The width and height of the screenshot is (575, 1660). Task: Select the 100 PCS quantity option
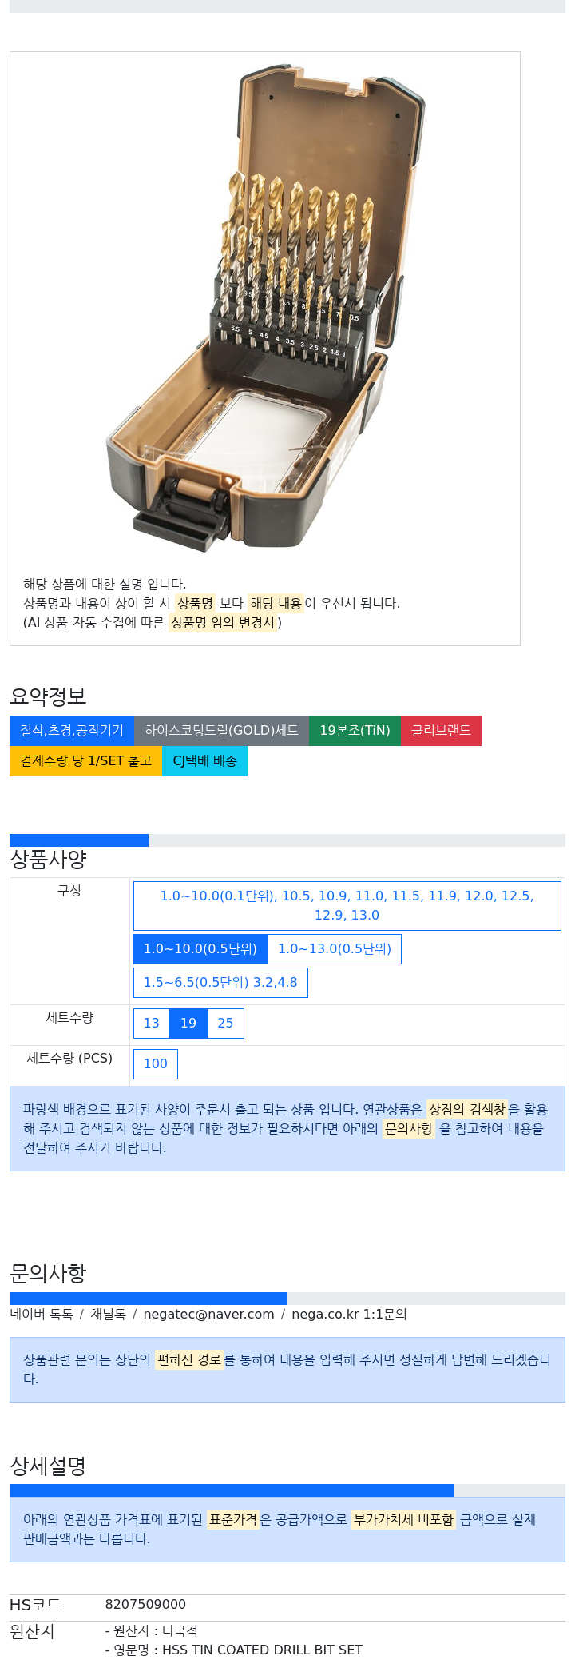(156, 1064)
